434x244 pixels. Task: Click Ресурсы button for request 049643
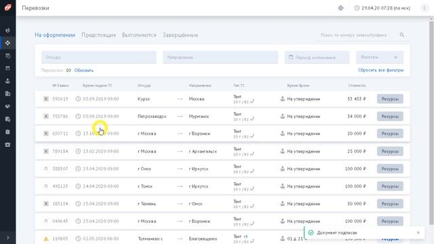click(x=390, y=221)
